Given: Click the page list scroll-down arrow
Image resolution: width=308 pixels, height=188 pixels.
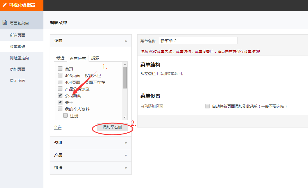Looking at the screenshot, I should click(125, 117).
